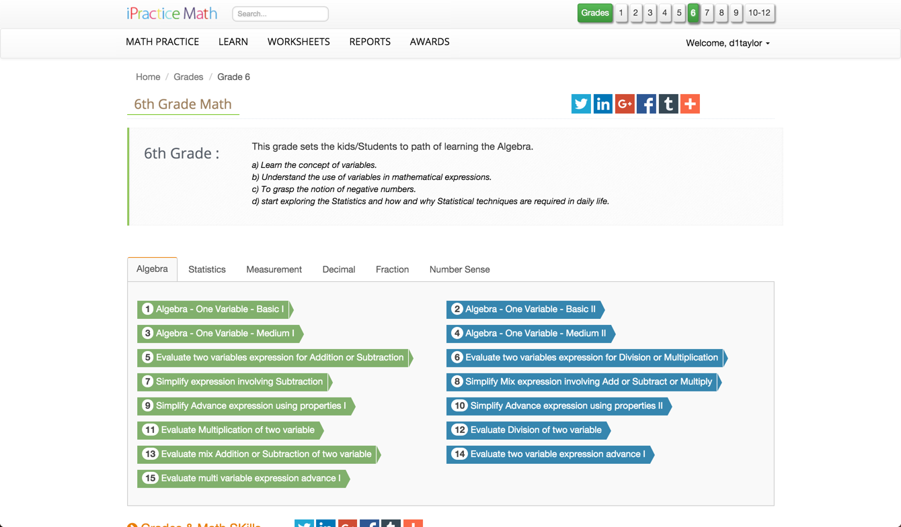The height and width of the screenshot is (527, 901).
Task: Click the green Grades button
Action: [x=595, y=13]
